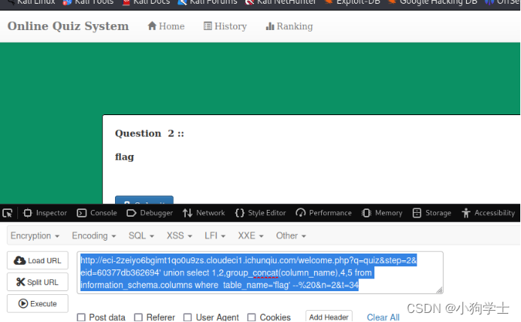The width and height of the screenshot is (521, 322).
Task: Activate the element picker icon in devtools
Action: tap(8, 213)
